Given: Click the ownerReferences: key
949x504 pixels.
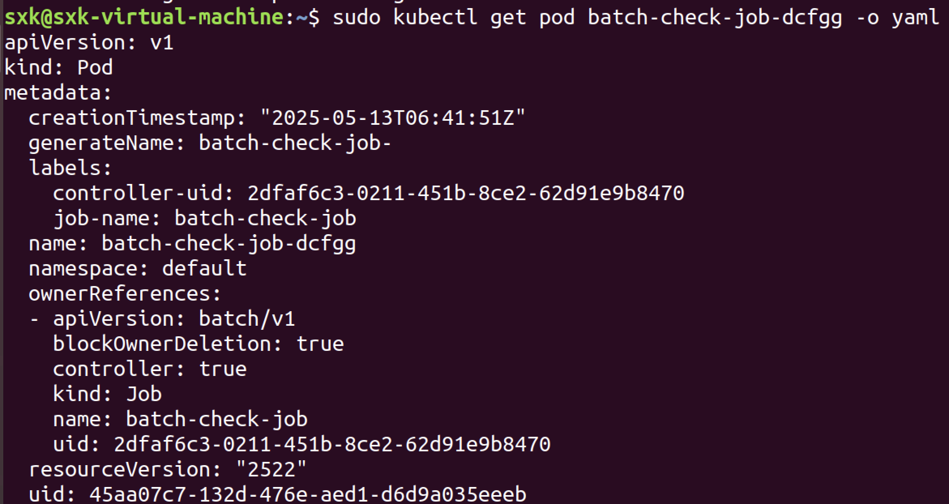Looking at the screenshot, I should [125, 294].
